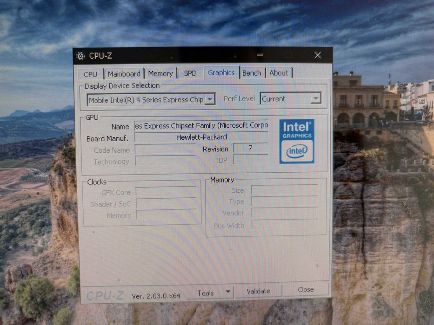Click the Close button at bottom
This screenshot has height=325, width=434.
(306, 290)
